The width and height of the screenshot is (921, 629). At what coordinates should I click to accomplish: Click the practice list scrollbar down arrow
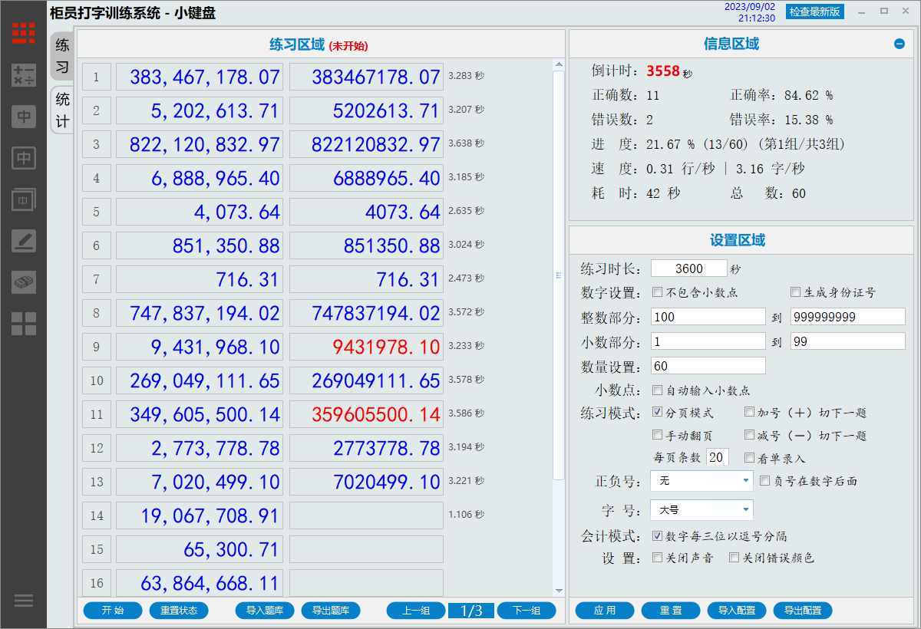[x=559, y=591]
